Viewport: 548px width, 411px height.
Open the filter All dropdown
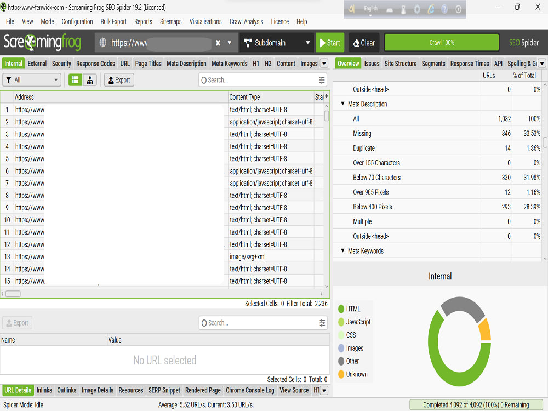click(32, 80)
